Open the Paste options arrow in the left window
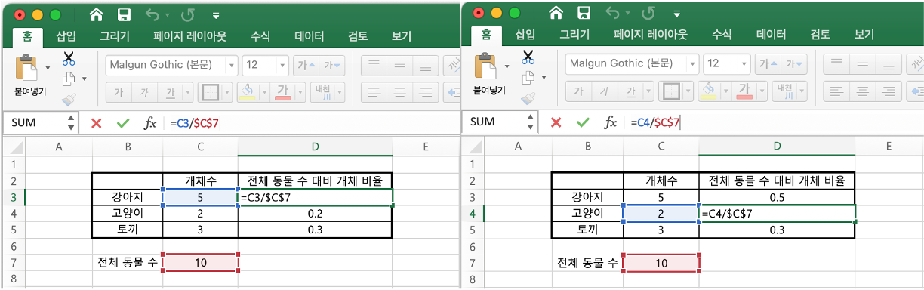 tap(48, 68)
